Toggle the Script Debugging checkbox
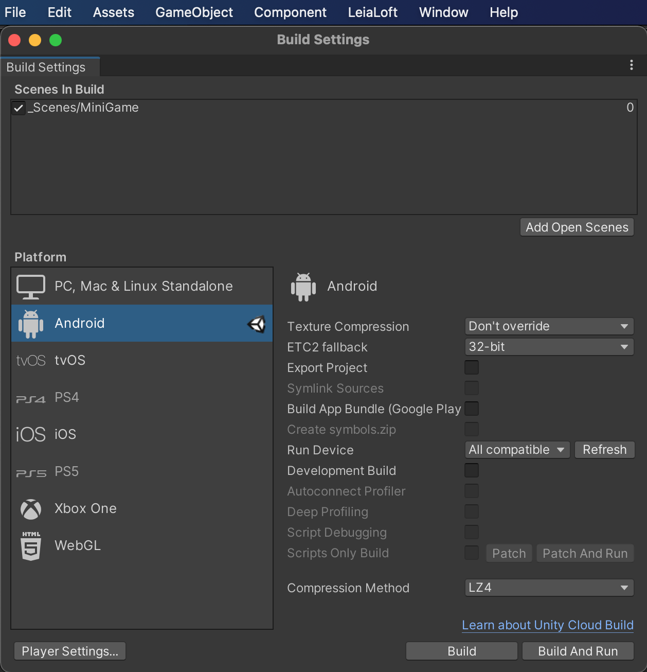This screenshot has height=672, width=647. pos(472,532)
